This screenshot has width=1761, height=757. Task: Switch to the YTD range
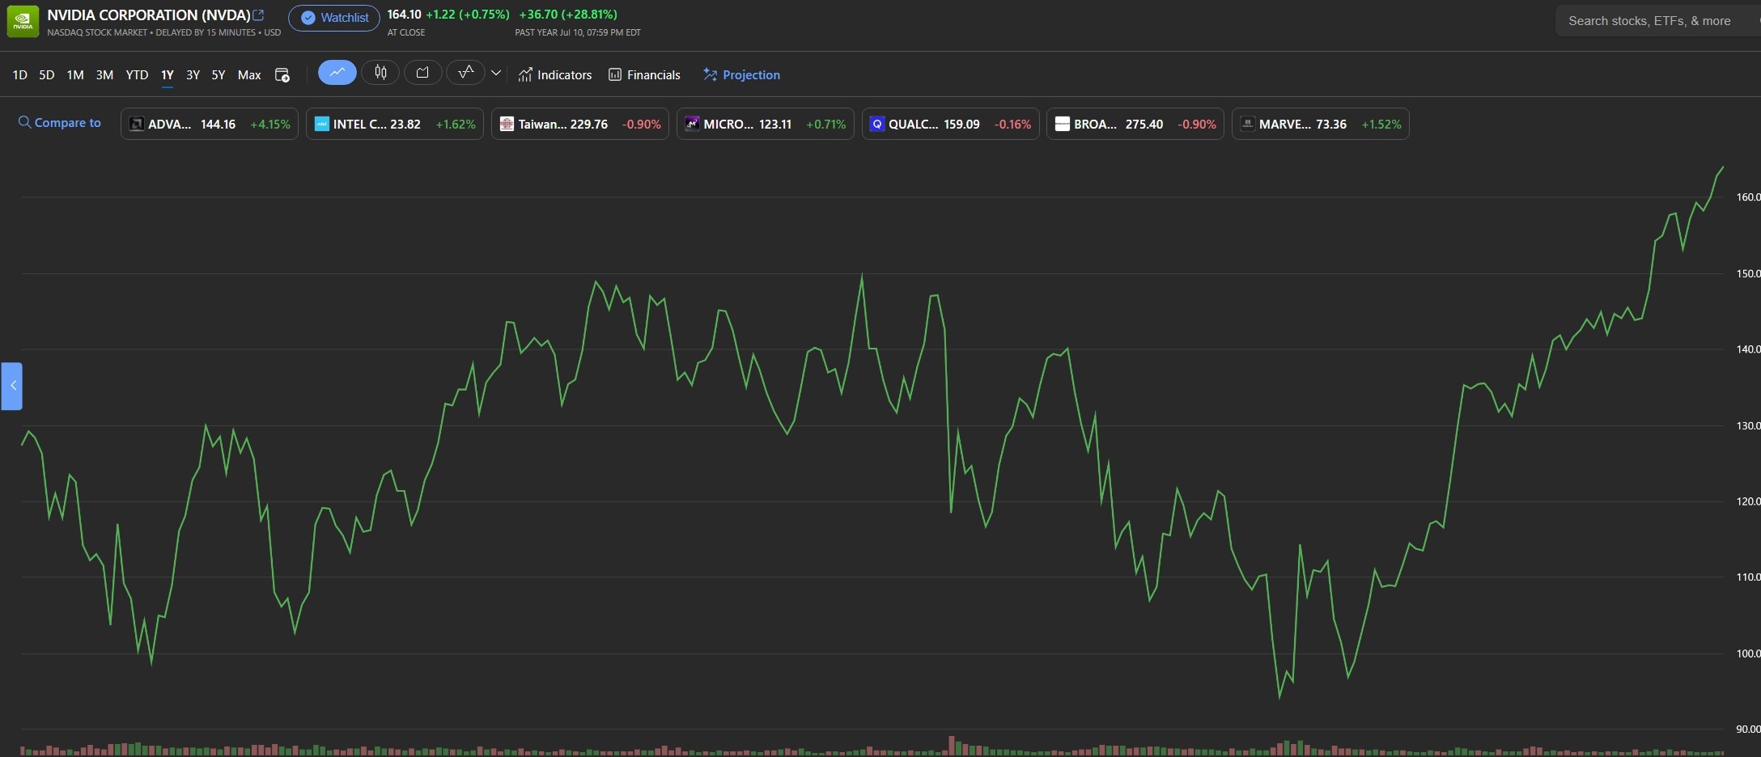tap(137, 75)
